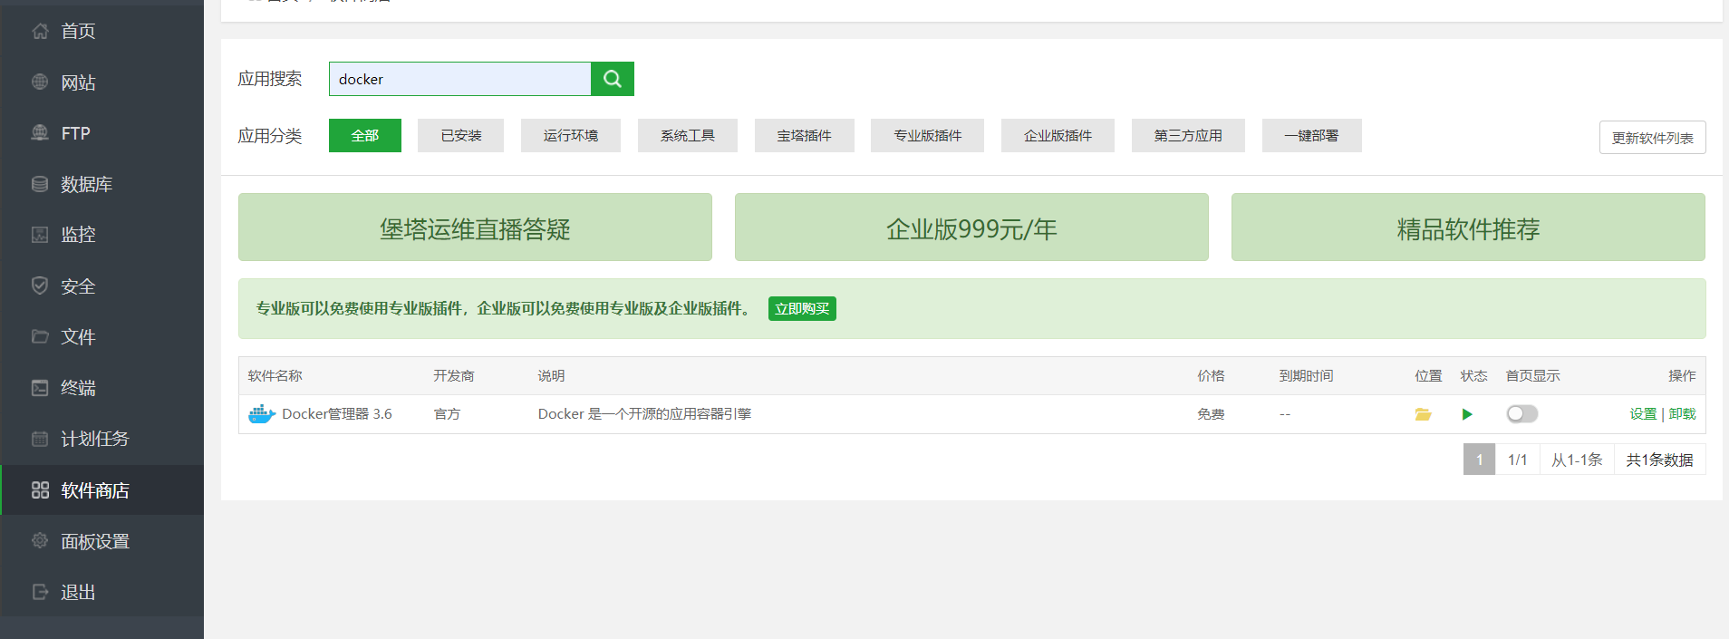Click the Docker whale icon

(x=261, y=414)
